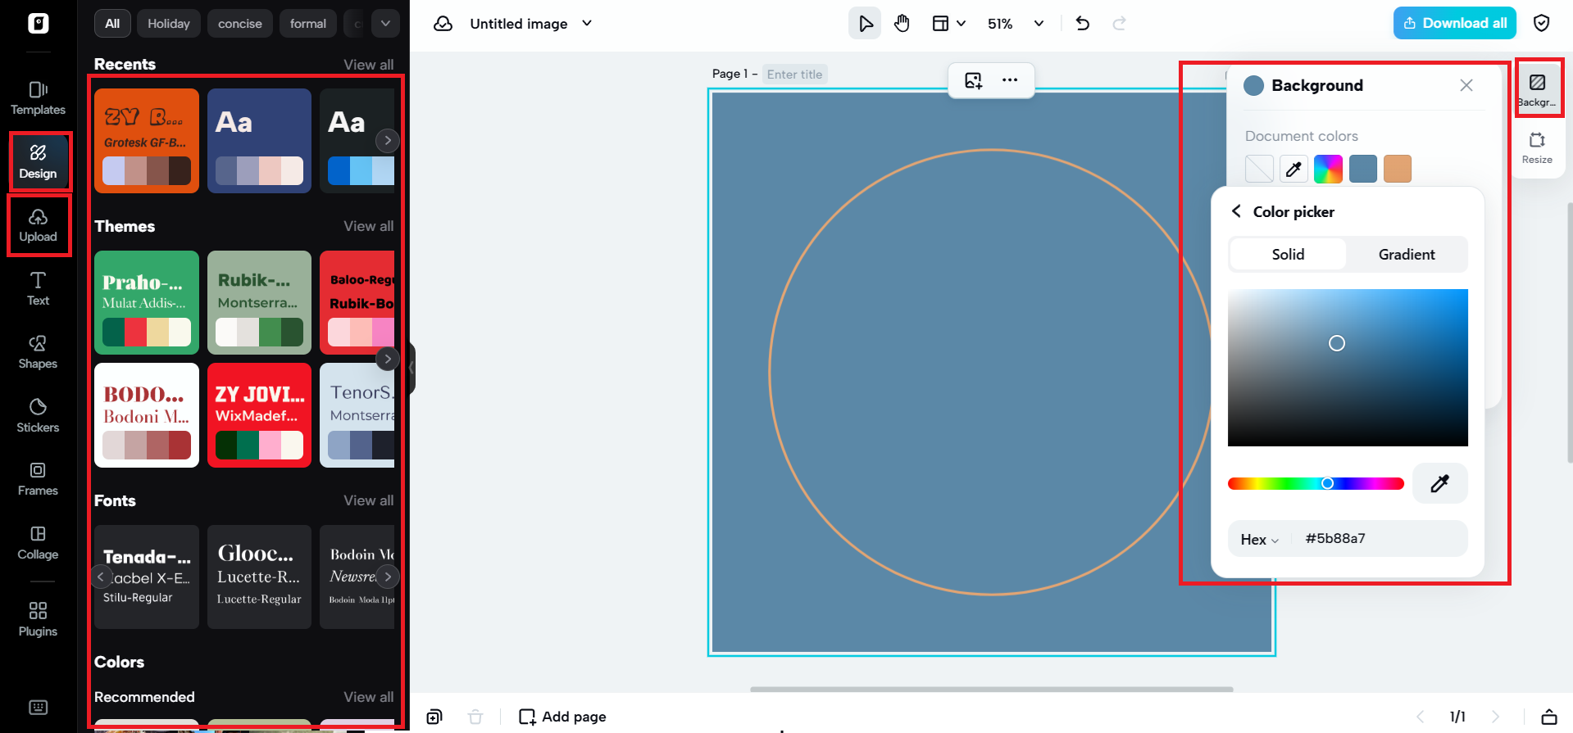Open the Stickers sidebar panel
The width and height of the screenshot is (1573, 733).
click(x=38, y=416)
